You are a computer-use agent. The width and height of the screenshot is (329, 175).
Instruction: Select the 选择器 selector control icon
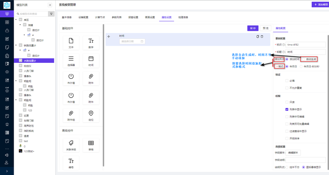point(71,61)
